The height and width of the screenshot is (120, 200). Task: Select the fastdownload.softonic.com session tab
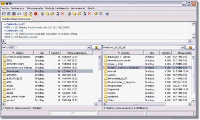click(x=16, y=19)
